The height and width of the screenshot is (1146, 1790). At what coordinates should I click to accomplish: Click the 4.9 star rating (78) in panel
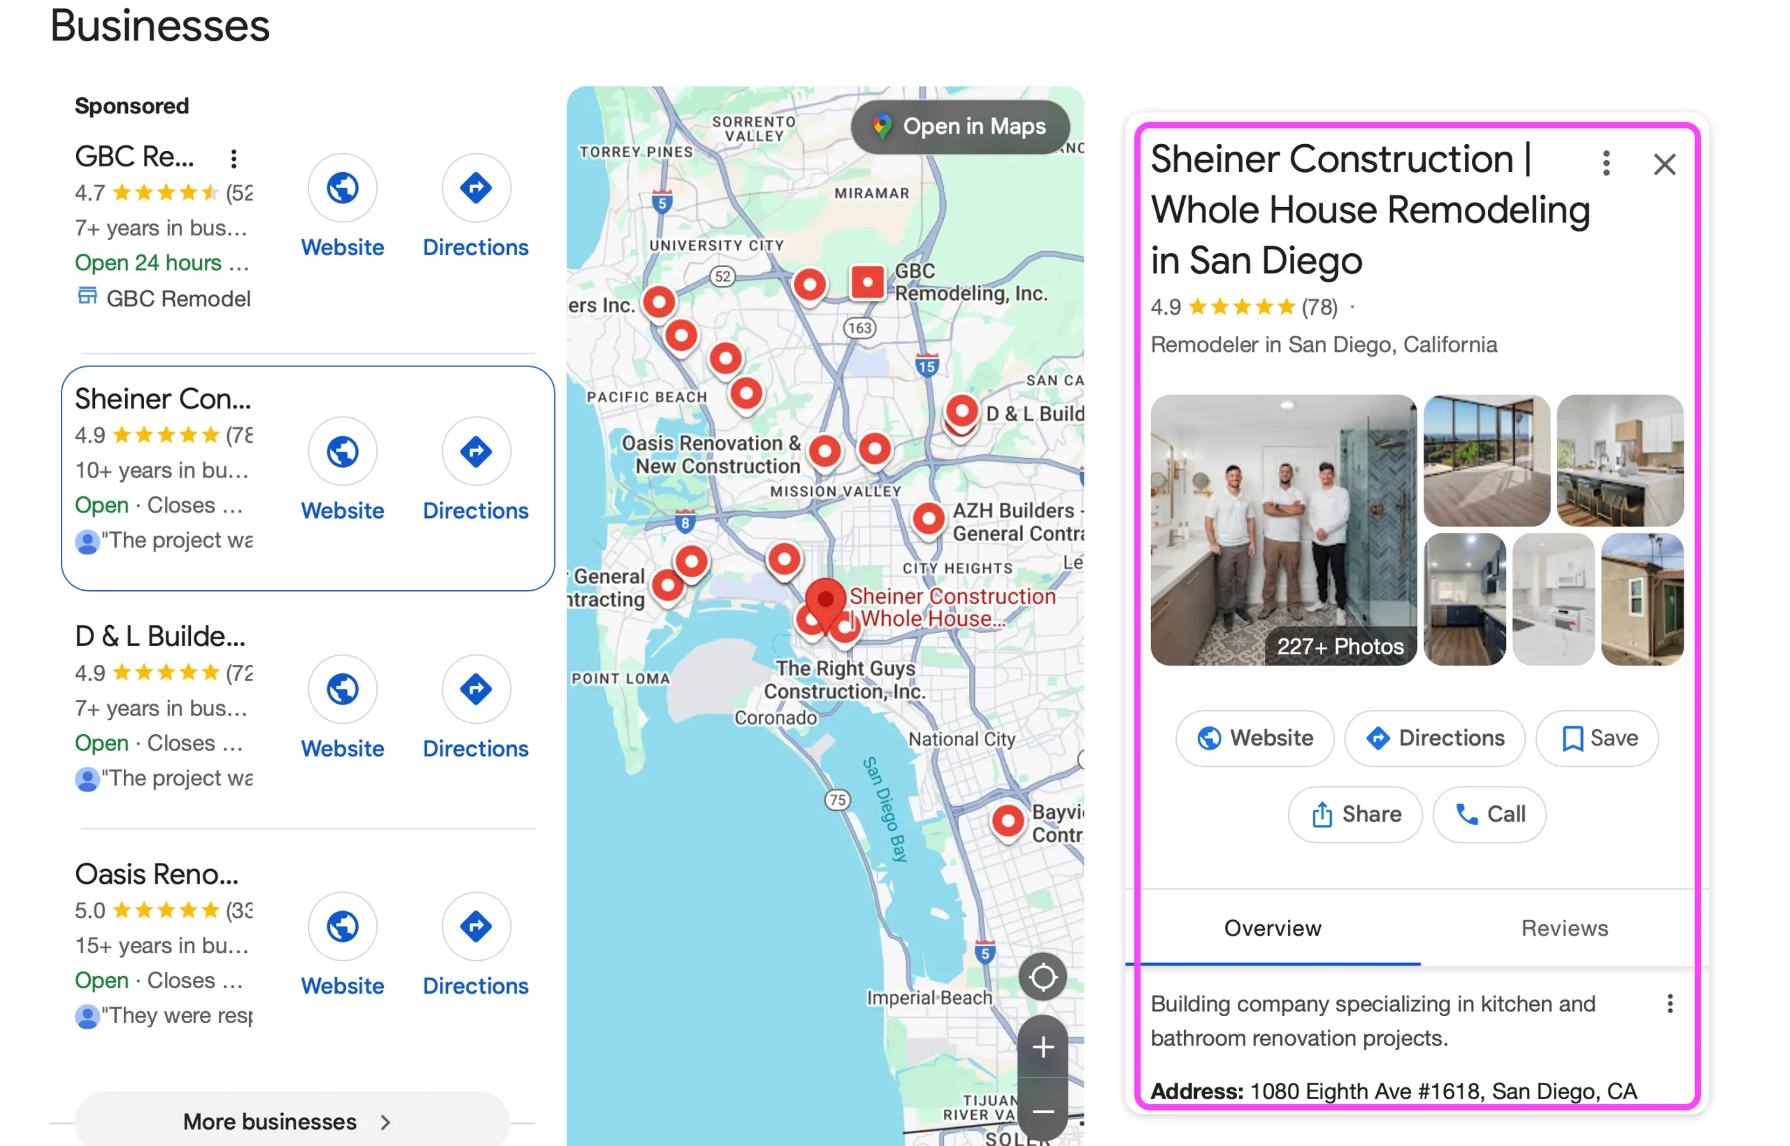coord(1243,306)
